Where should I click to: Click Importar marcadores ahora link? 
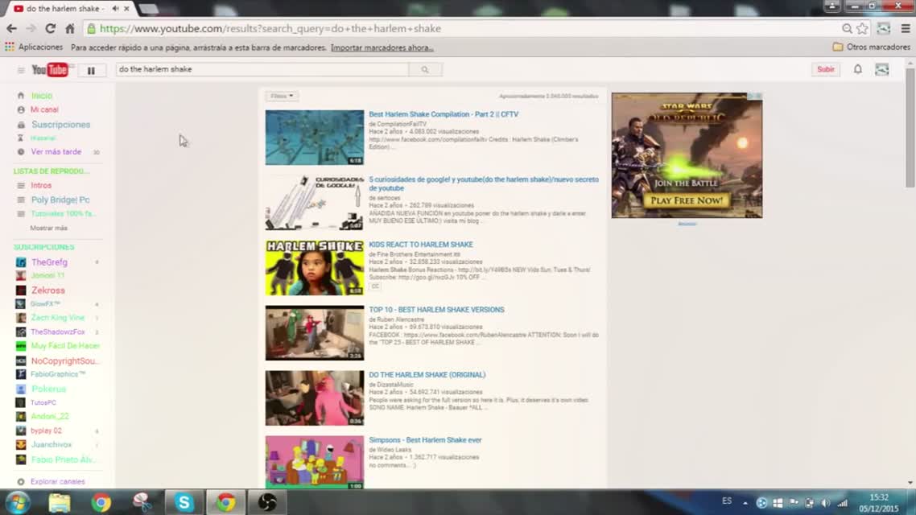coord(382,47)
